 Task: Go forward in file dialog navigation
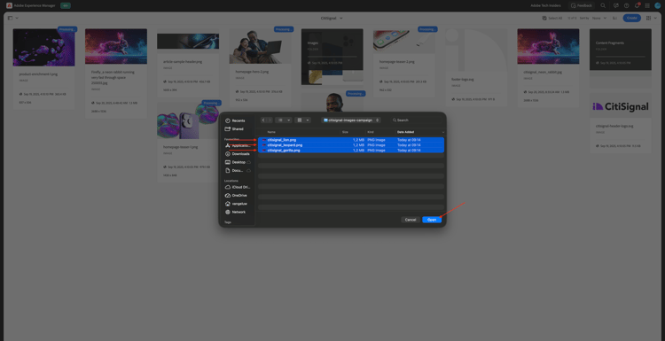tap(270, 120)
